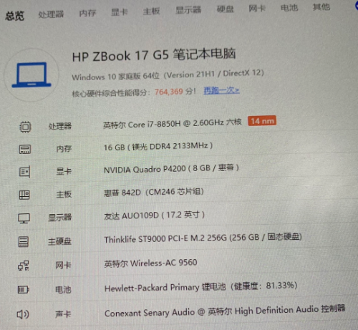Click the 内存 row label
This screenshot has height=330, width=358.
pos(64,149)
